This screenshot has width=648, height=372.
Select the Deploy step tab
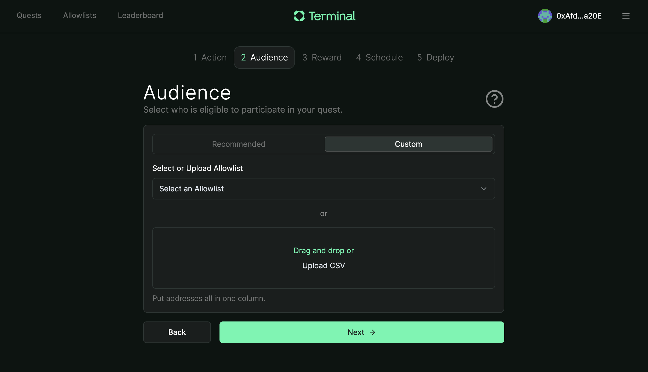click(x=435, y=58)
